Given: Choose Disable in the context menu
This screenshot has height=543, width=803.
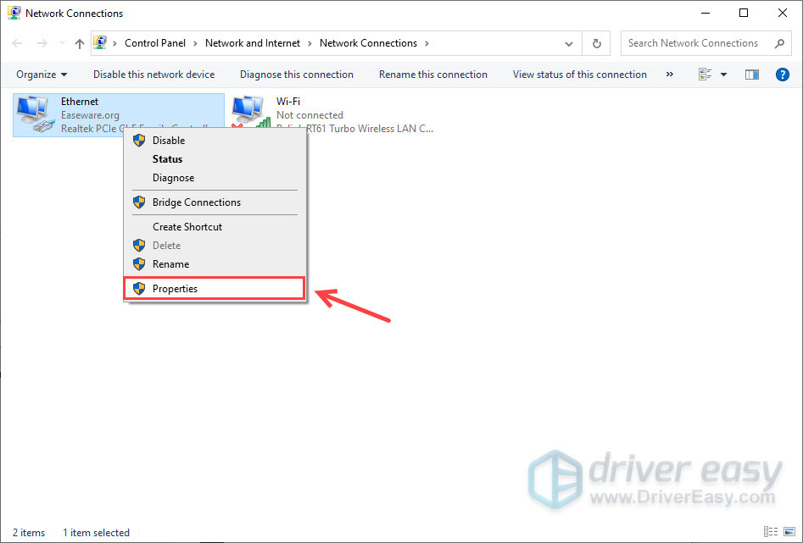Looking at the screenshot, I should point(168,141).
